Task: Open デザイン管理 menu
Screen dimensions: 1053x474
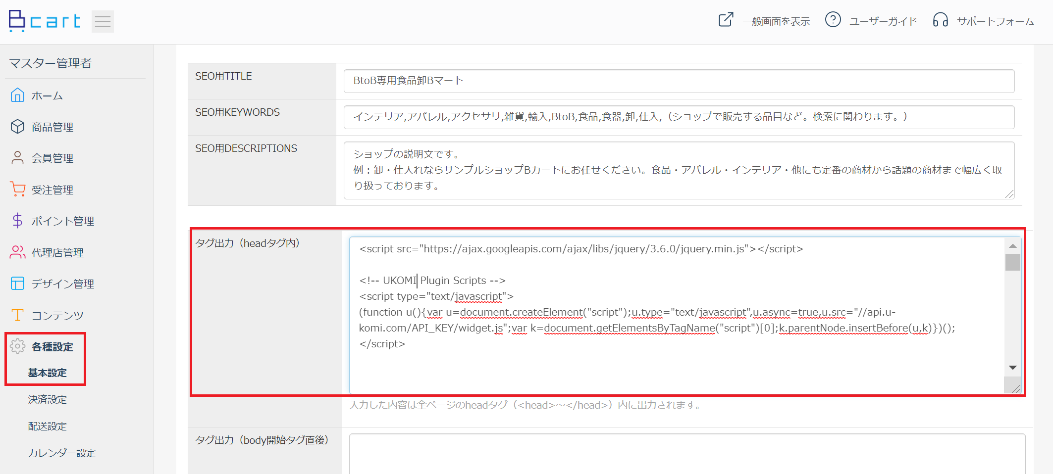Action: pos(63,284)
